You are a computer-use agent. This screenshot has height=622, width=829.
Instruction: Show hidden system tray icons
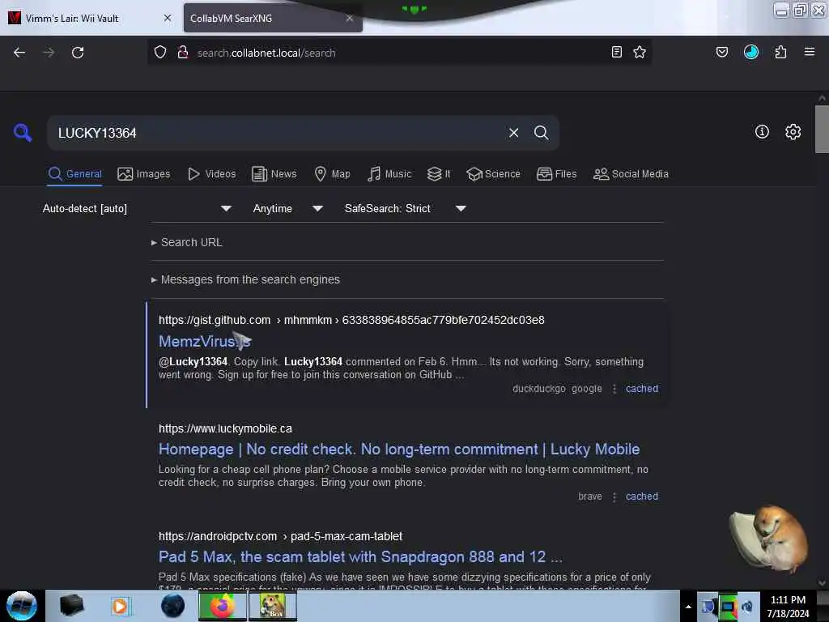(x=688, y=606)
